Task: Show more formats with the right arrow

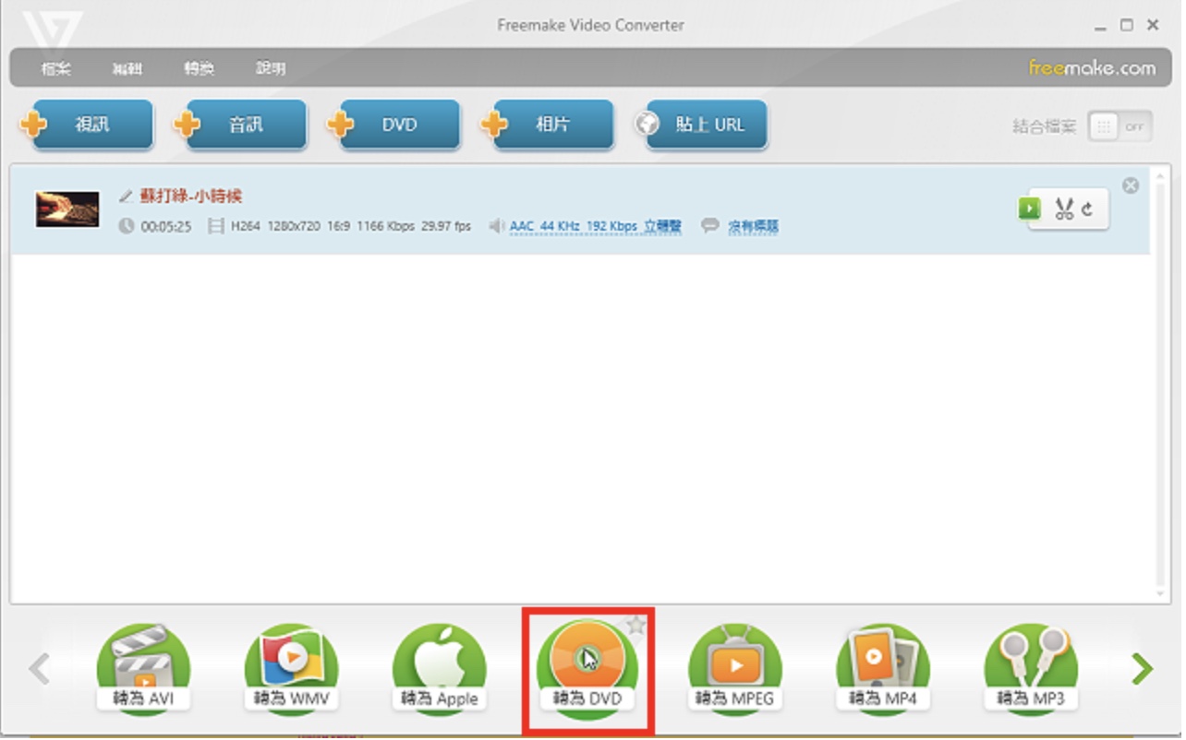Action: 1143,669
